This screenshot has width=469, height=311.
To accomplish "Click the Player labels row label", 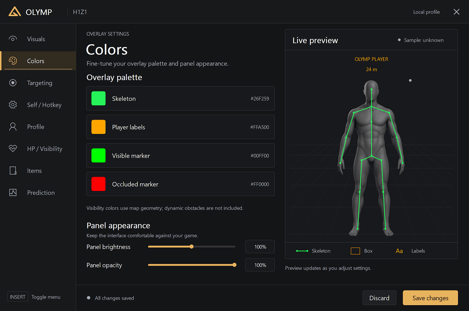I will pos(129,127).
